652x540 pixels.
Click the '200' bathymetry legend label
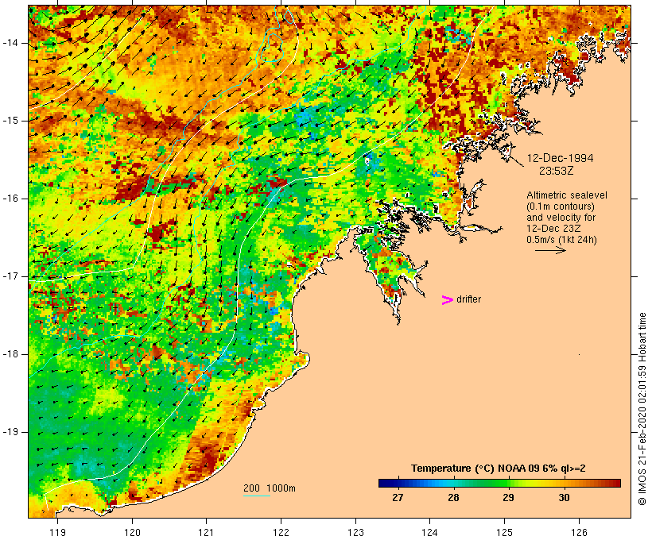pos(251,488)
